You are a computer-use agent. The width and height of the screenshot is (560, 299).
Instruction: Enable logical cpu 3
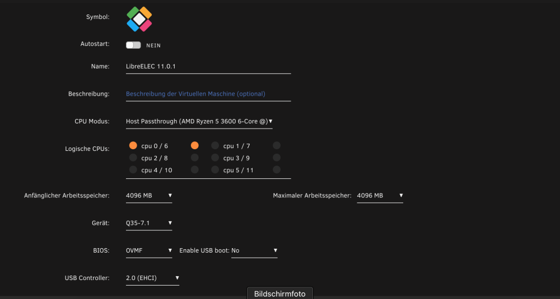click(x=215, y=158)
